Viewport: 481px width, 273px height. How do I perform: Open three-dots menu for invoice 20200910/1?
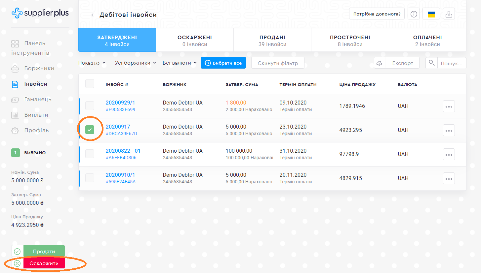449,178
